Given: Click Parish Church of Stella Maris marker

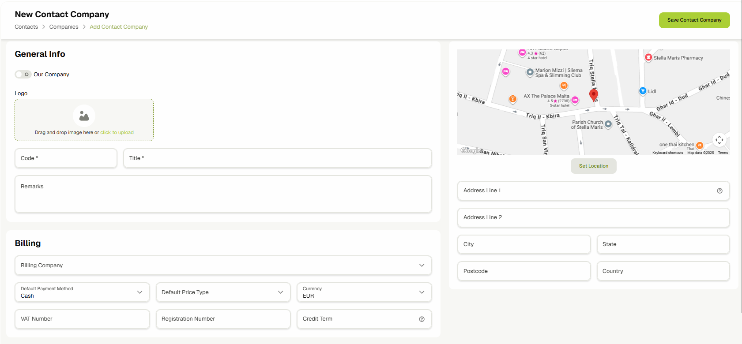Looking at the screenshot, I should pos(608,124).
